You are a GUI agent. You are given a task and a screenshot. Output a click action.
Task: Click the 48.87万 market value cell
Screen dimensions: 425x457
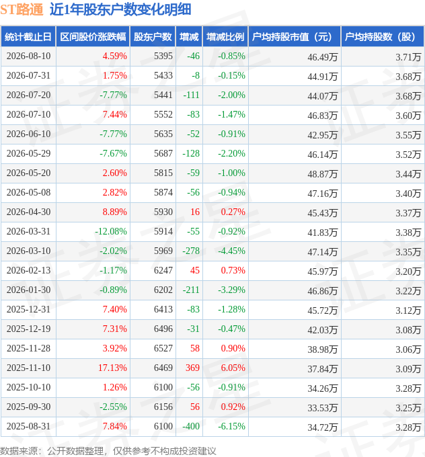(x=295, y=173)
